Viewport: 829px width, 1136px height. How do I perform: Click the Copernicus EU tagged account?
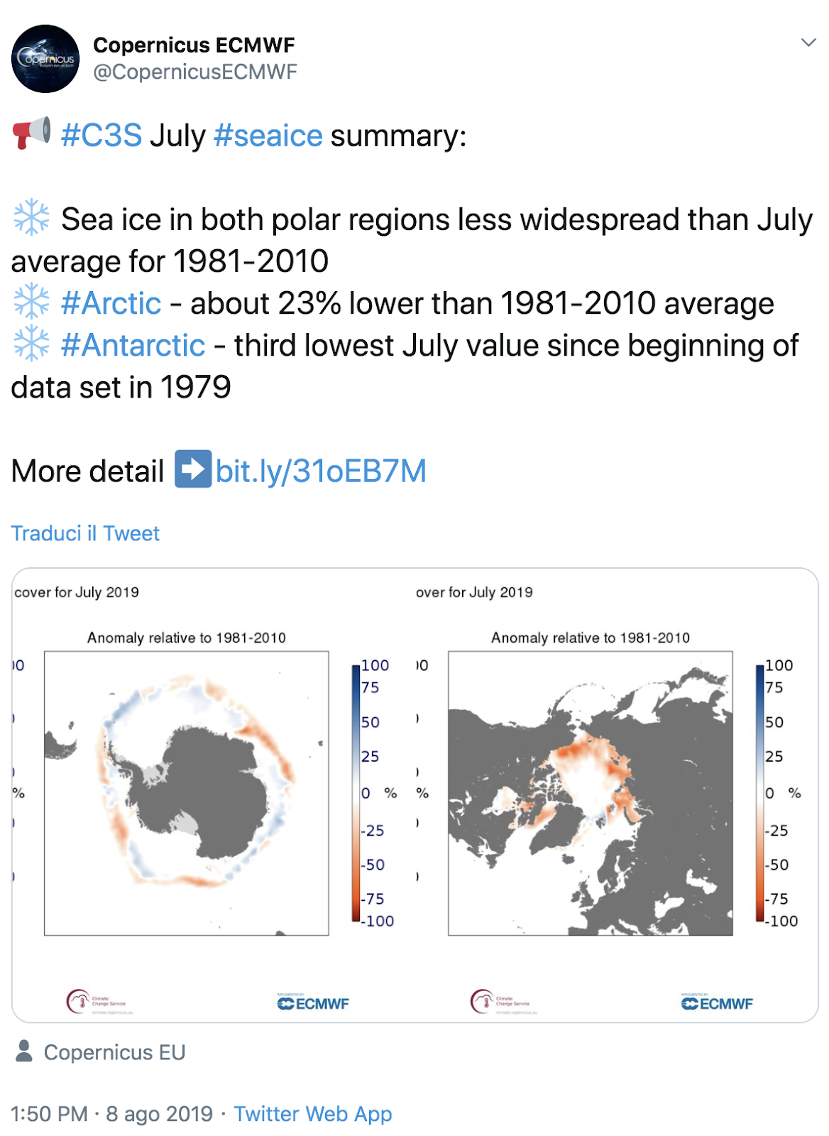114,1052
